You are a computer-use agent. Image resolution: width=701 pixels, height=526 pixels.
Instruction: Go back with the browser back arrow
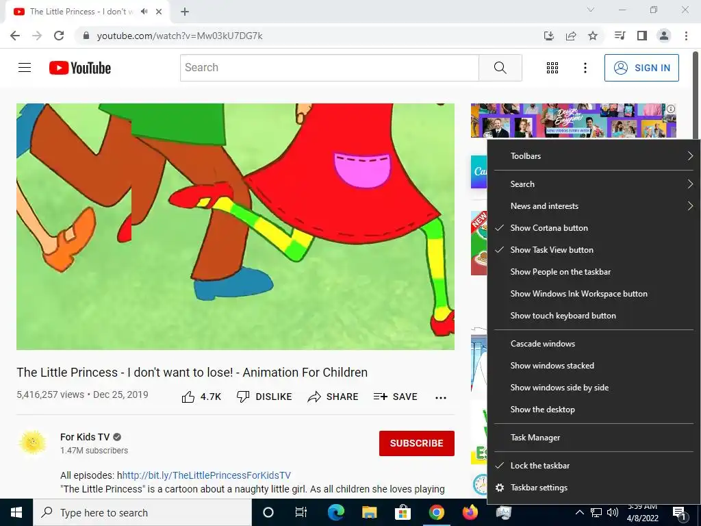coord(15,36)
